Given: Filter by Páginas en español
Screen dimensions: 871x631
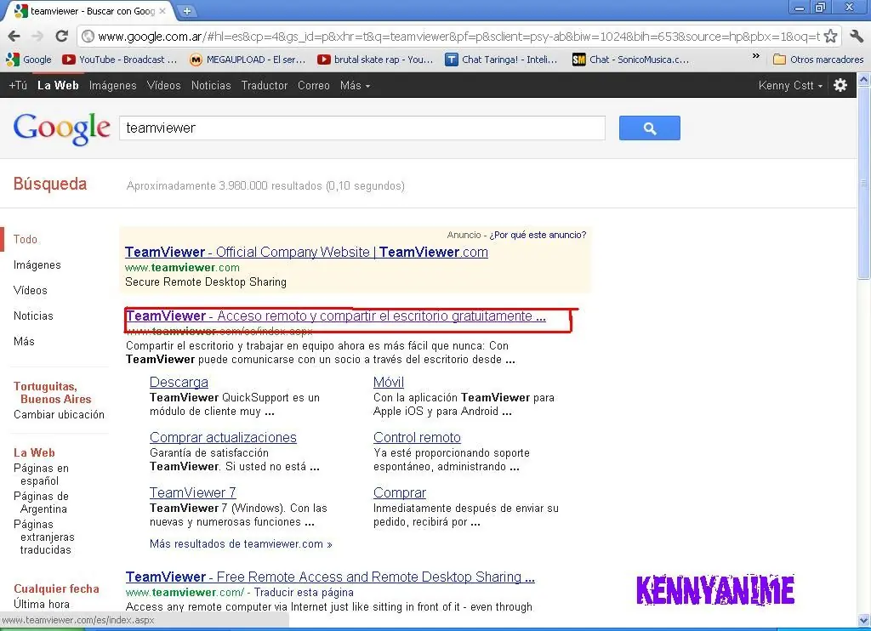Looking at the screenshot, I should (x=41, y=475).
